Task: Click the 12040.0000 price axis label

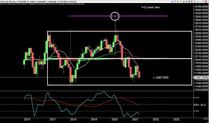Action: (201, 60)
